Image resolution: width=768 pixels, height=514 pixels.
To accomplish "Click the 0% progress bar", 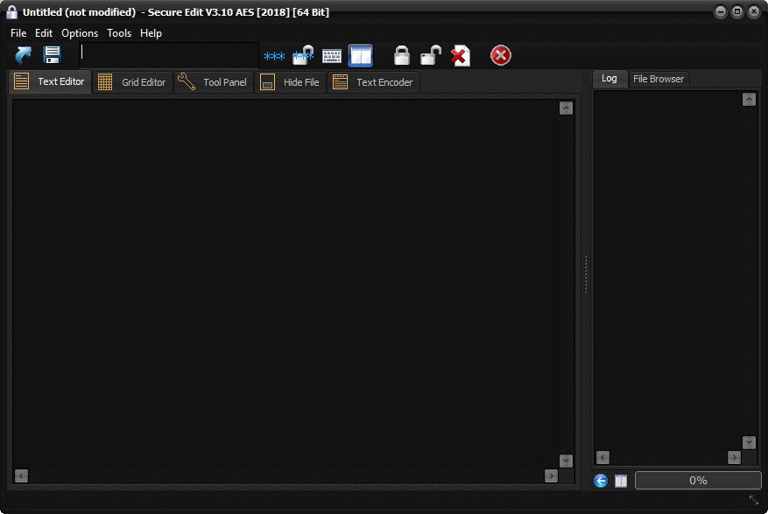I will tap(698, 480).
